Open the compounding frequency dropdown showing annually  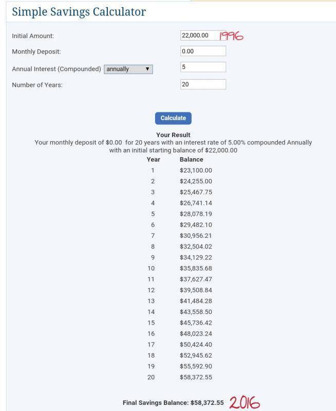coord(128,69)
